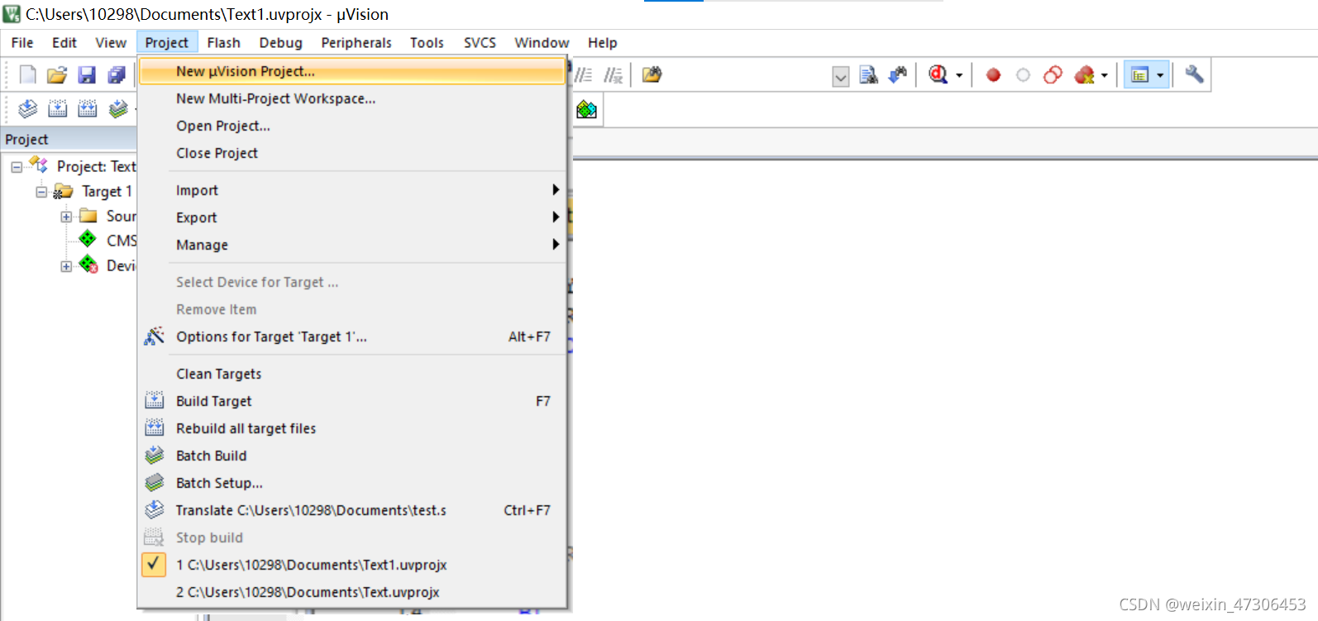The height and width of the screenshot is (621, 1318).
Task: Click the Batch Setup menu icon
Action: 155,482
